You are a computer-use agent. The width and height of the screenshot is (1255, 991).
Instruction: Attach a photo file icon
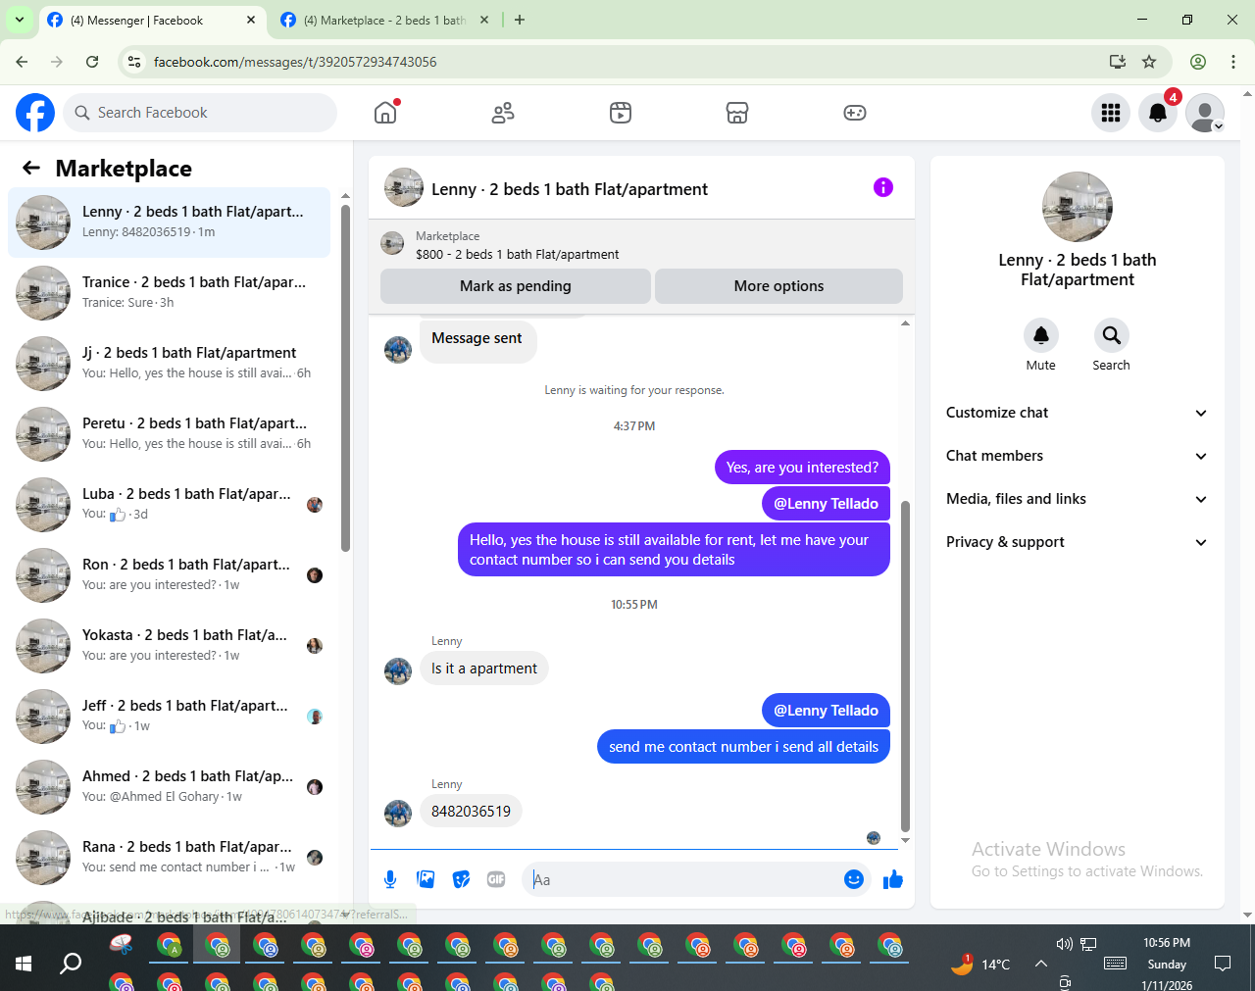pyautogui.click(x=426, y=879)
